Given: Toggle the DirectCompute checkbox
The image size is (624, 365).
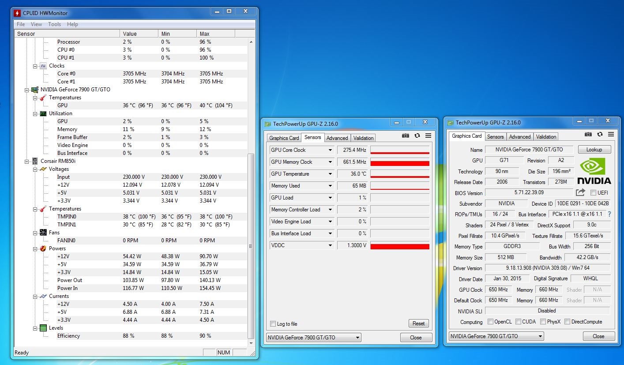Looking at the screenshot, I should coord(567,322).
